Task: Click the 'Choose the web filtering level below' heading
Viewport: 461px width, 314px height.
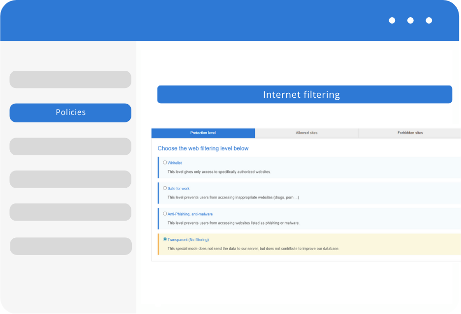Action: point(203,148)
